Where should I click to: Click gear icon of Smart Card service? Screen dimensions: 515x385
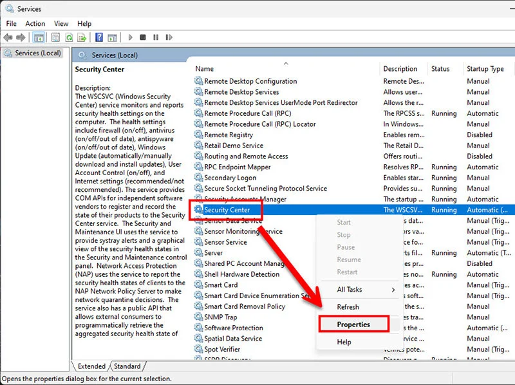click(198, 285)
